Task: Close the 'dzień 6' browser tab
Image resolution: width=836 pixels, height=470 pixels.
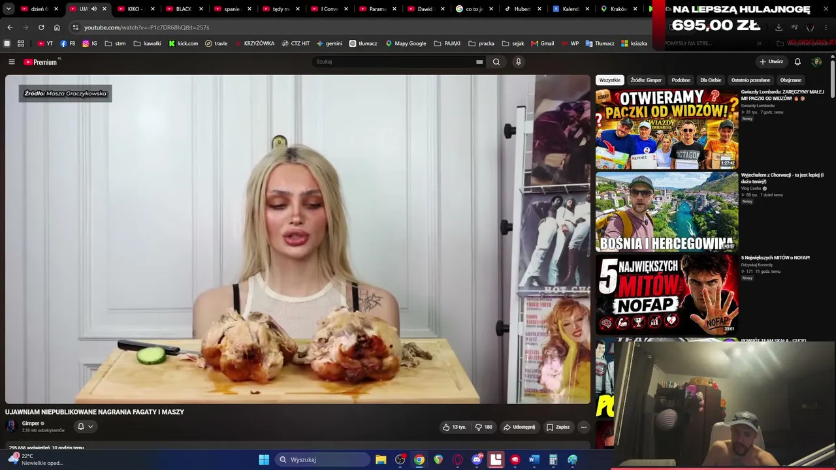Action: point(56,9)
